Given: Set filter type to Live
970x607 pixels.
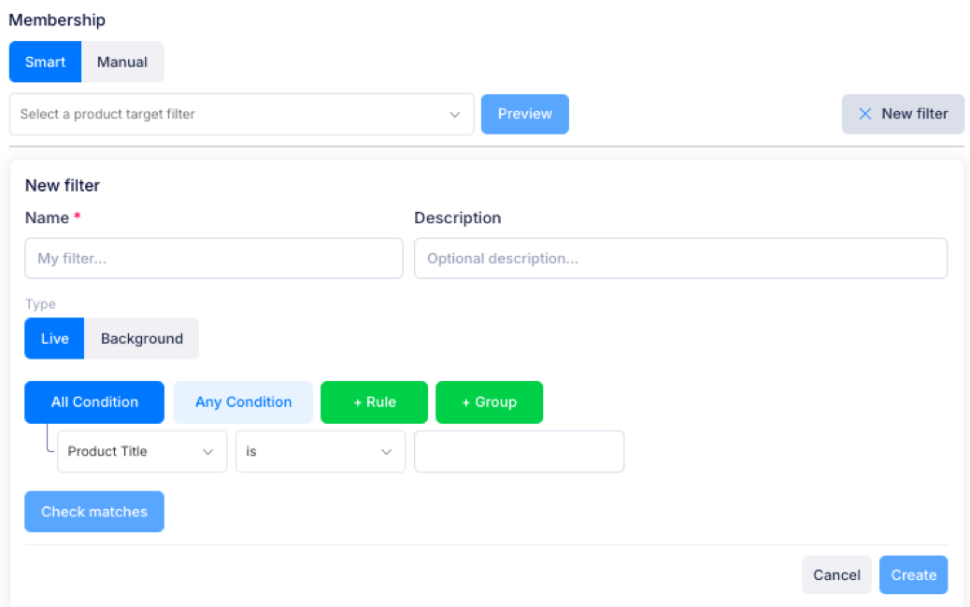Looking at the screenshot, I should point(54,339).
